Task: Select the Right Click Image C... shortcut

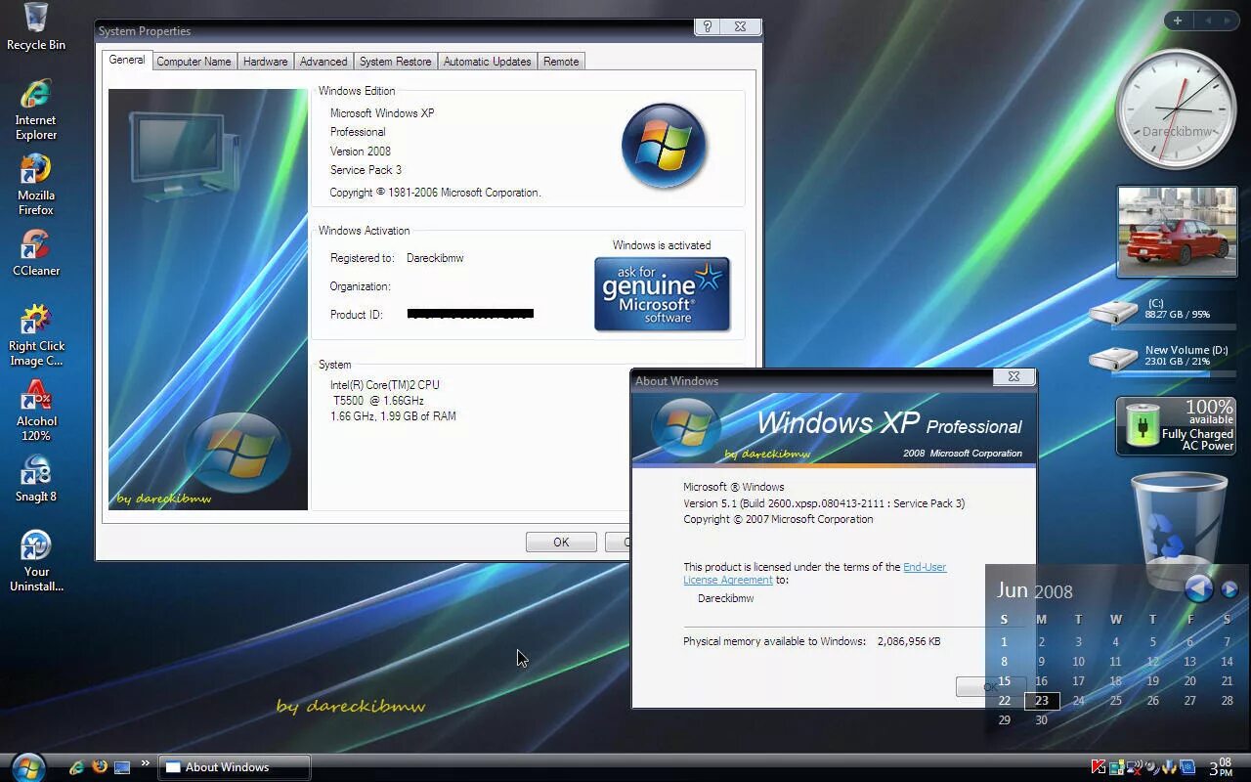Action: pyautogui.click(x=36, y=335)
